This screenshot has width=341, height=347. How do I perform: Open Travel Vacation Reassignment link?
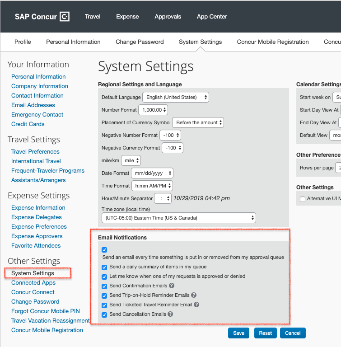pyautogui.click(x=51, y=321)
